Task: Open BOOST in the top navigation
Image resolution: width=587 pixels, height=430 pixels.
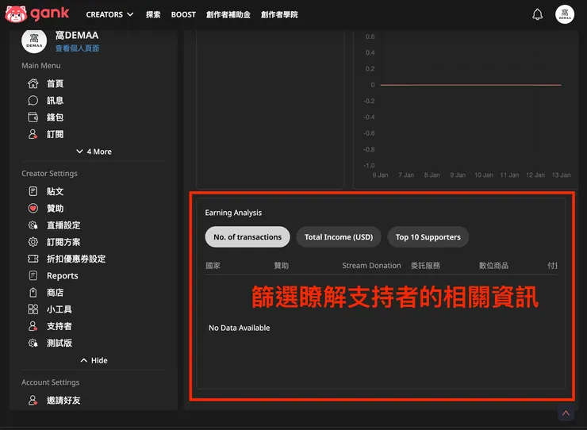Action: click(x=183, y=14)
